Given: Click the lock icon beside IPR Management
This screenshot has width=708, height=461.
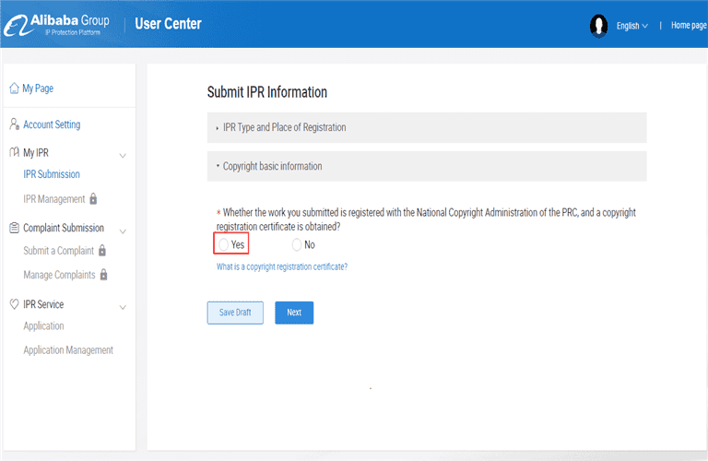Looking at the screenshot, I should coord(93,198).
